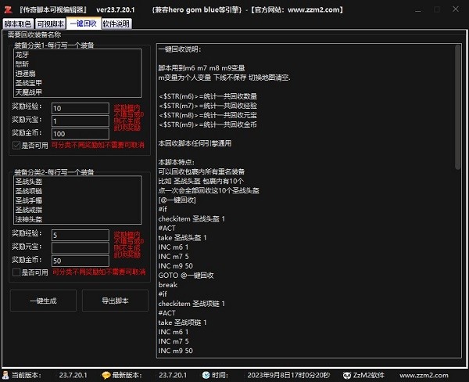The width and height of the screenshot is (469, 382).
Task: Enable 是否可用 checkbox for equipment category 2
Action: coord(16,272)
